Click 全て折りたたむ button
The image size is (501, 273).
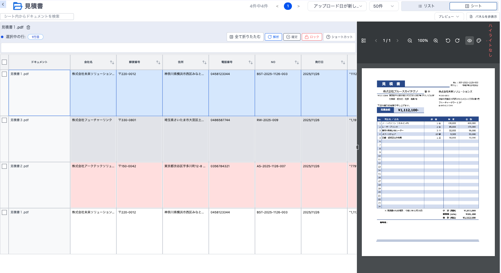[x=245, y=37]
